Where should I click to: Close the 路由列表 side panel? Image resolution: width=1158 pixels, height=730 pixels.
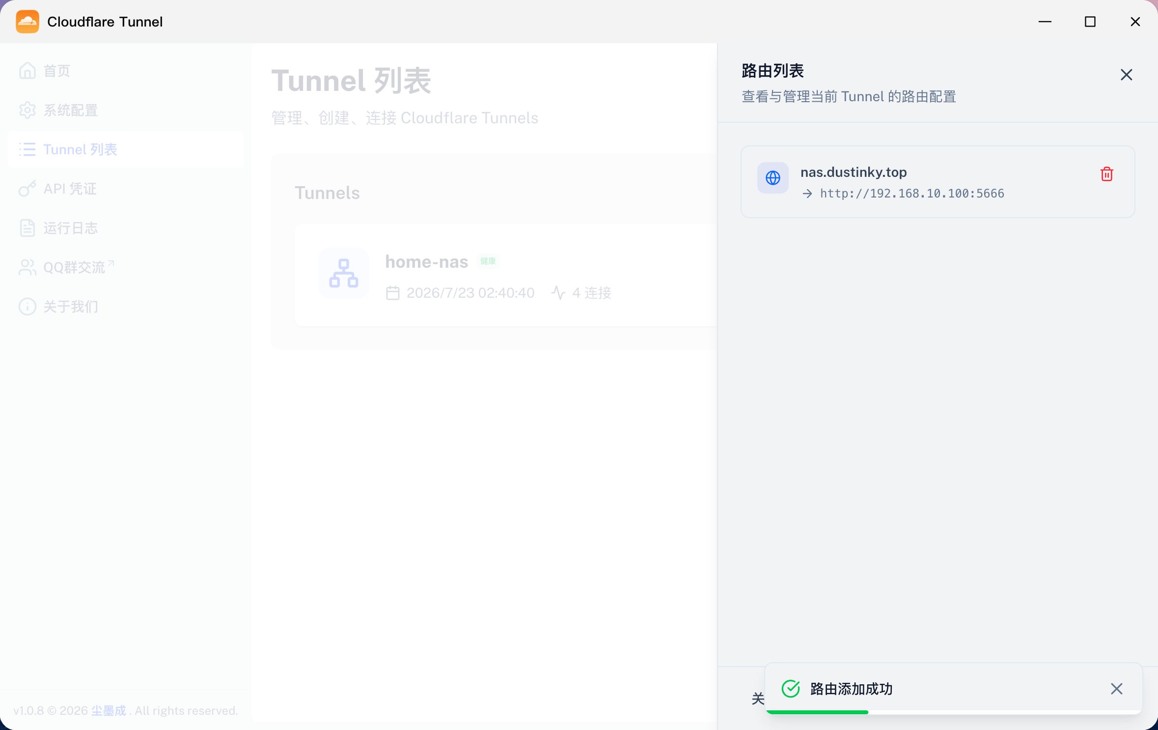(1126, 75)
